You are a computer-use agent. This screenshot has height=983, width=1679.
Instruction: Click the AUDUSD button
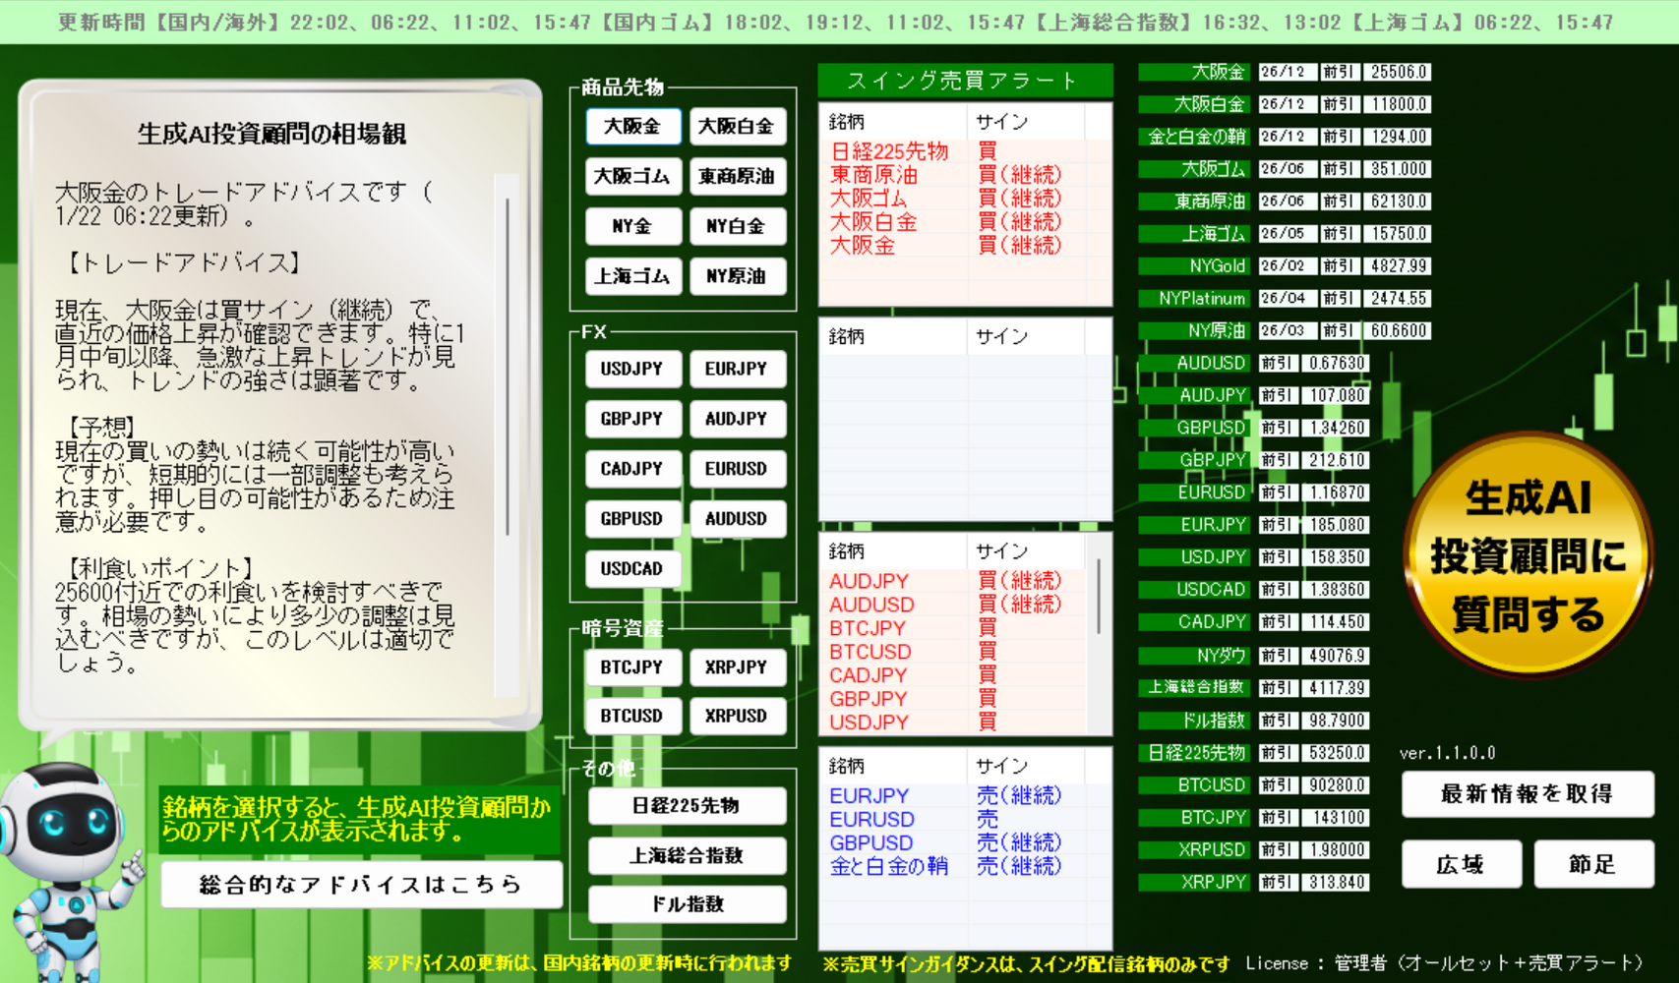pos(737,519)
